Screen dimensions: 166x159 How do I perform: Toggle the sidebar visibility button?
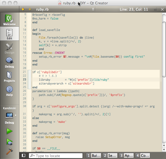[24, 155]
